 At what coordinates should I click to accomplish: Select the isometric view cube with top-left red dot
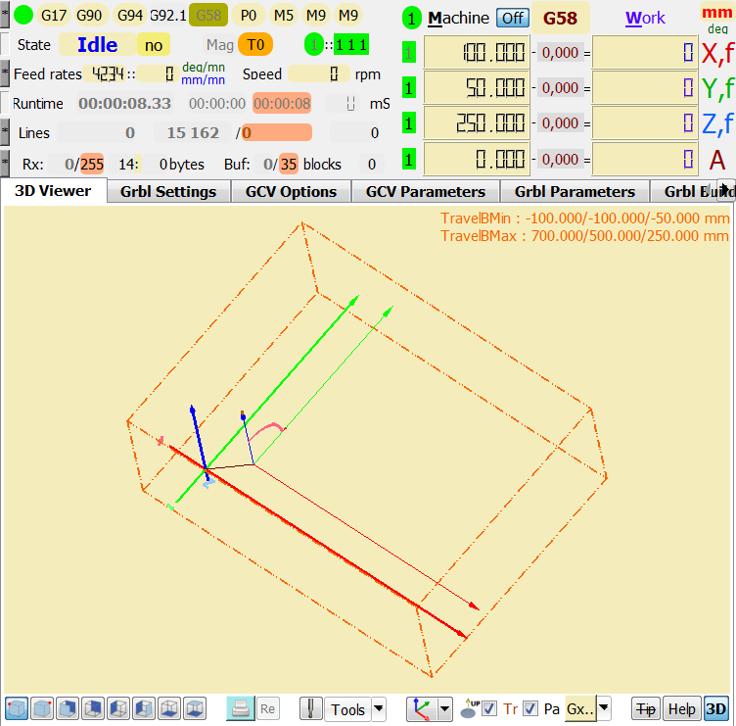pyautogui.click(x=17, y=708)
